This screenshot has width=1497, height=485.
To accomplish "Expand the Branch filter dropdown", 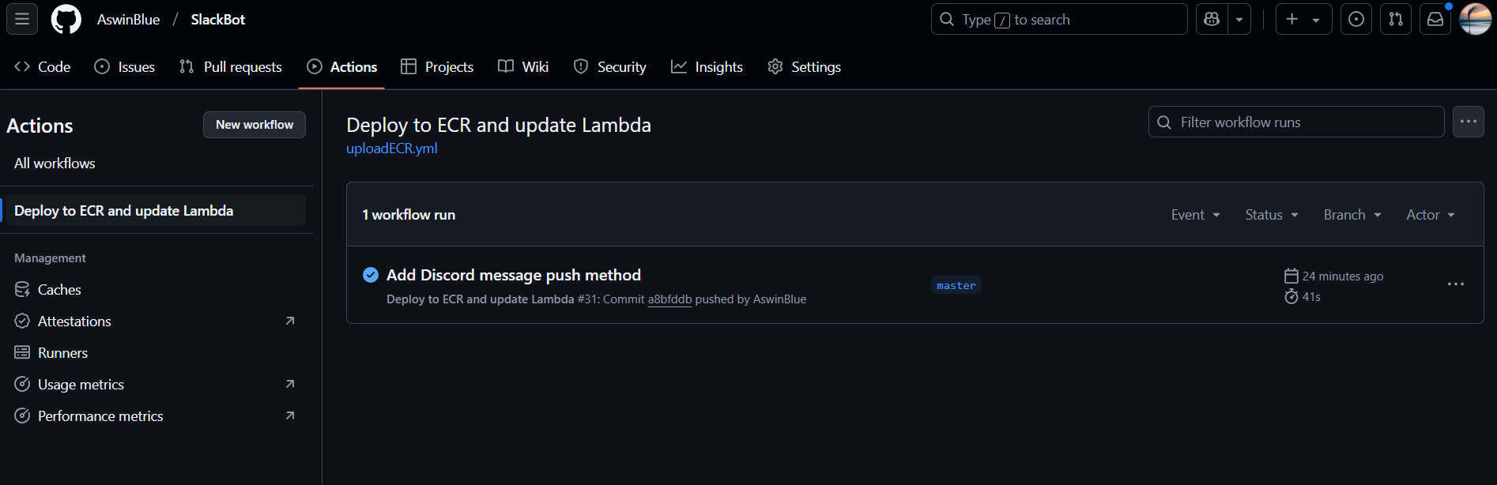I will click(x=1352, y=215).
